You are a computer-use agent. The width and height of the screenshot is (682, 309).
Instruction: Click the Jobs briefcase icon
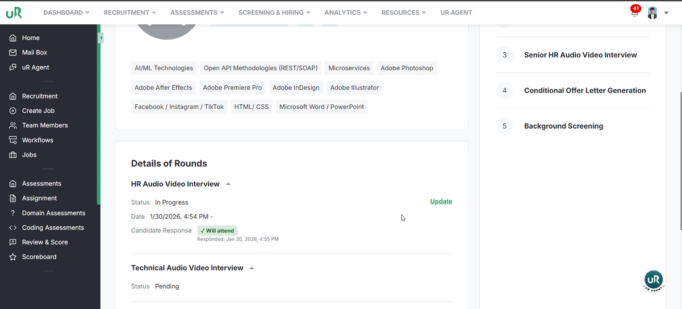pos(13,155)
